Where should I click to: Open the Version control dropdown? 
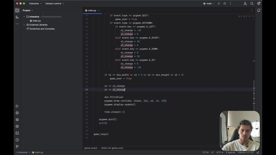55,3
